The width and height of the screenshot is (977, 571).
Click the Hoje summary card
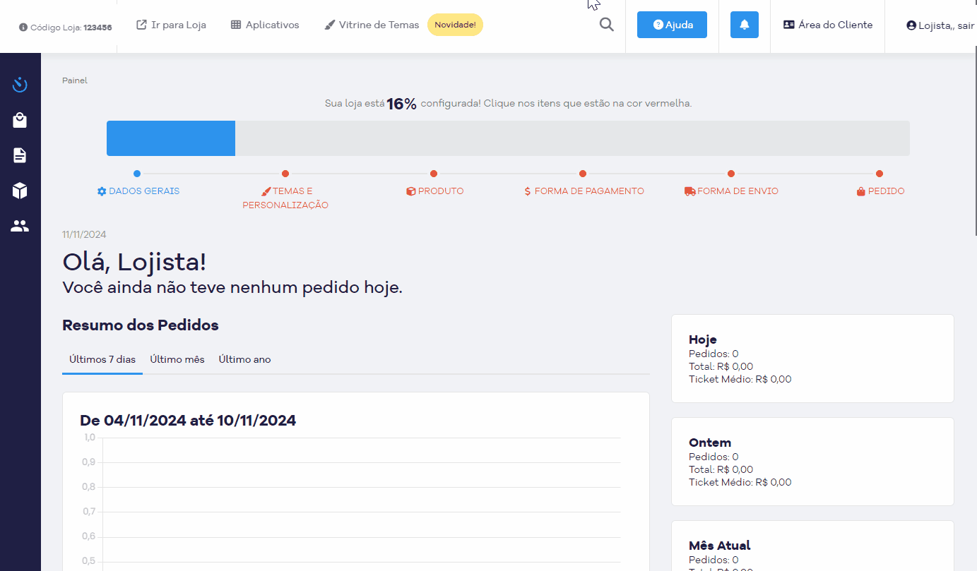[812, 359]
